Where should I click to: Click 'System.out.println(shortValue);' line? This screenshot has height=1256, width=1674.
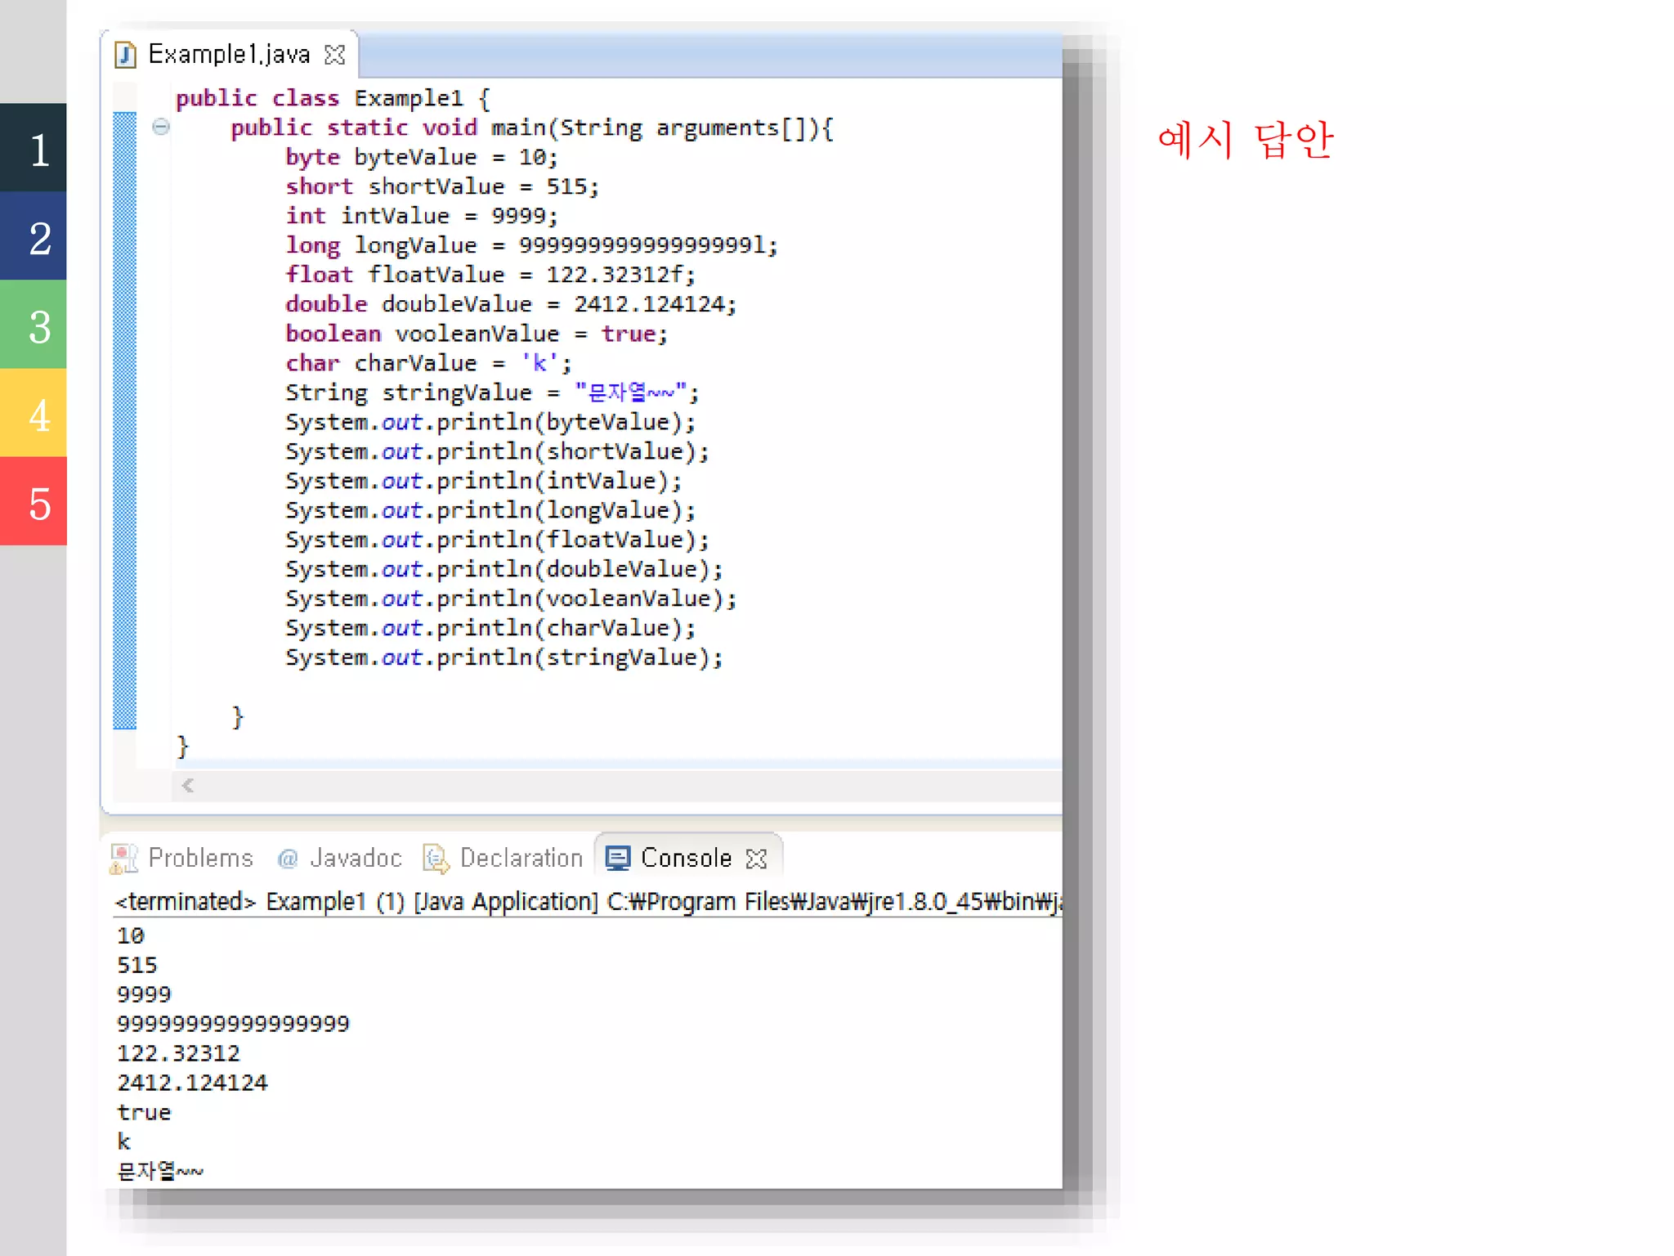pos(497,451)
